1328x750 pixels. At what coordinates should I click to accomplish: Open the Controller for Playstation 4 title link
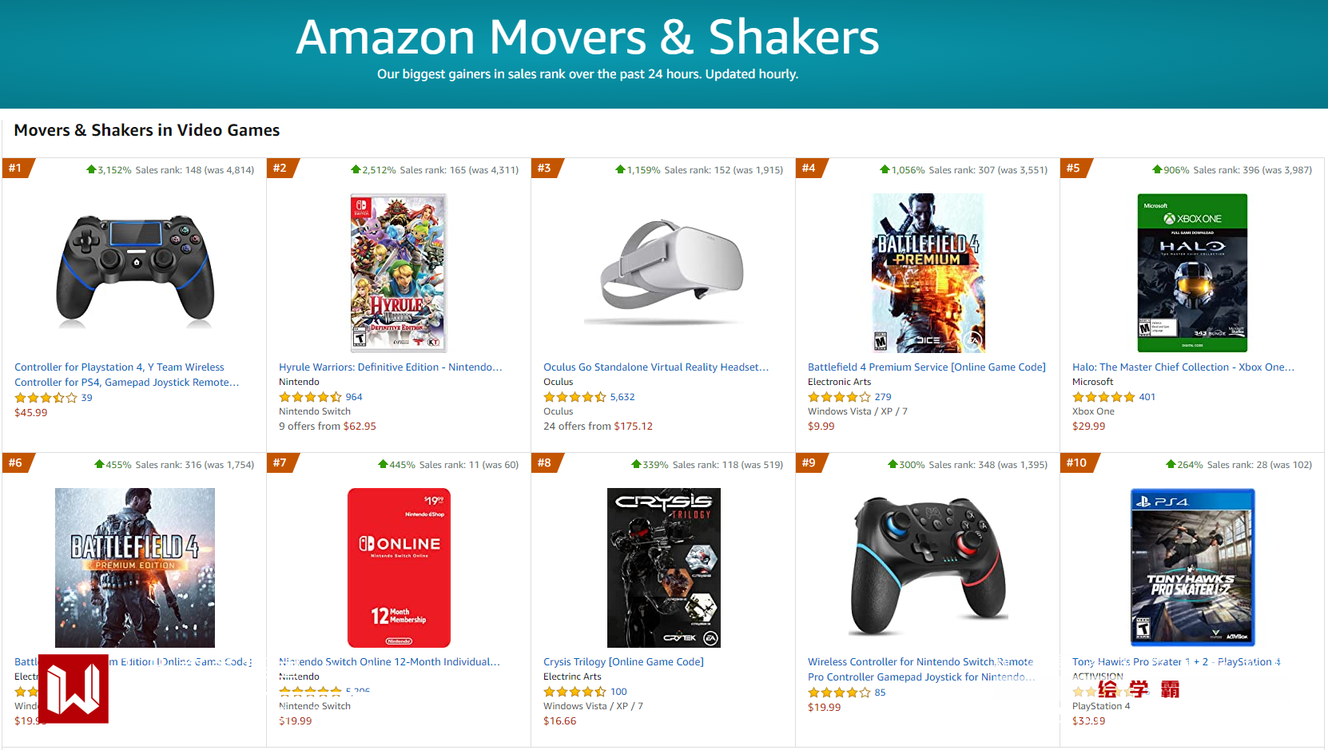tap(126, 375)
